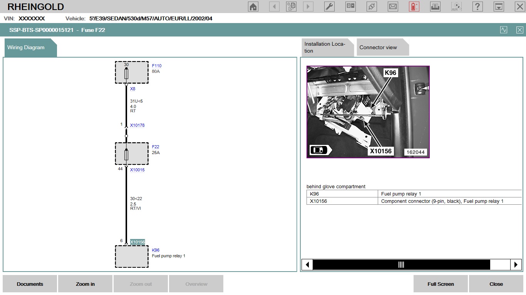The height and width of the screenshot is (295, 526).
Task: Open the envelope feedback icon
Action: pyautogui.click(x=393, y=7)
